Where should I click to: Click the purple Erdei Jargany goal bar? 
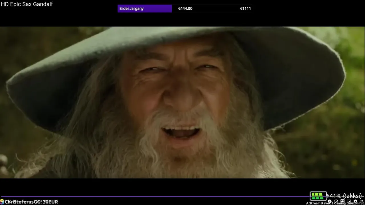(145, 9)
